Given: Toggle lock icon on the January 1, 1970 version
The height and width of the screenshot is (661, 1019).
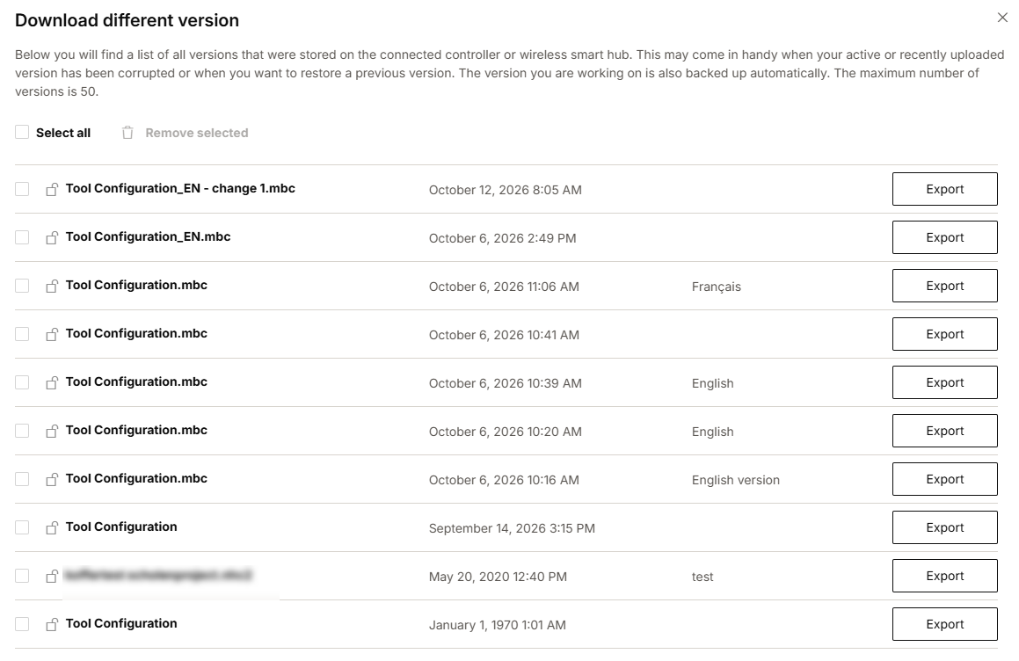Looking at the screenshot, I should pos(52,624).
